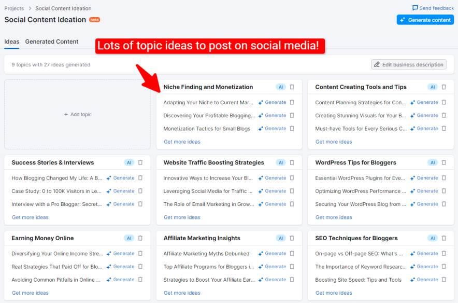Viewport: 458px width, 303px height.
Task: Get more ideas for Website Traffic Boosting
Action: click(x=182, y=217)
